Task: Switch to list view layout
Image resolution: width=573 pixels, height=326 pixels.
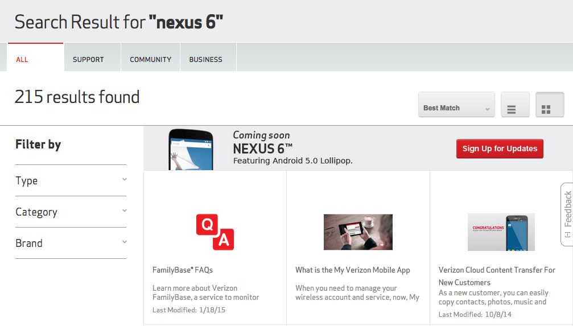Action: [515, 105]
